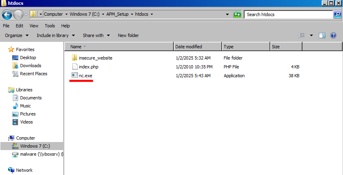Click the Forward navigation arrow
343x175 pixels.
[x=18, y=15]
